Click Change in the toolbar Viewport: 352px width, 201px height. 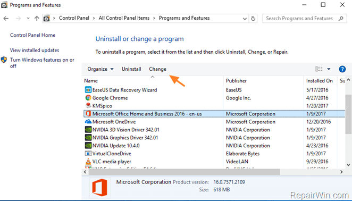click(157, 69)
